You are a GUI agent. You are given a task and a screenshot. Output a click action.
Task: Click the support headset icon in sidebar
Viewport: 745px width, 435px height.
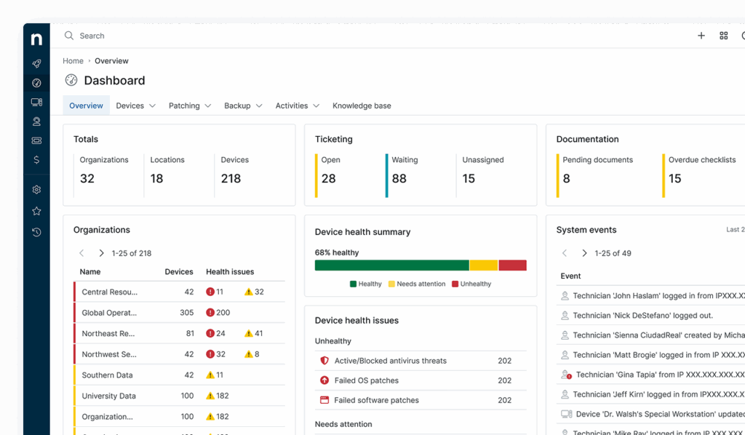36,121
